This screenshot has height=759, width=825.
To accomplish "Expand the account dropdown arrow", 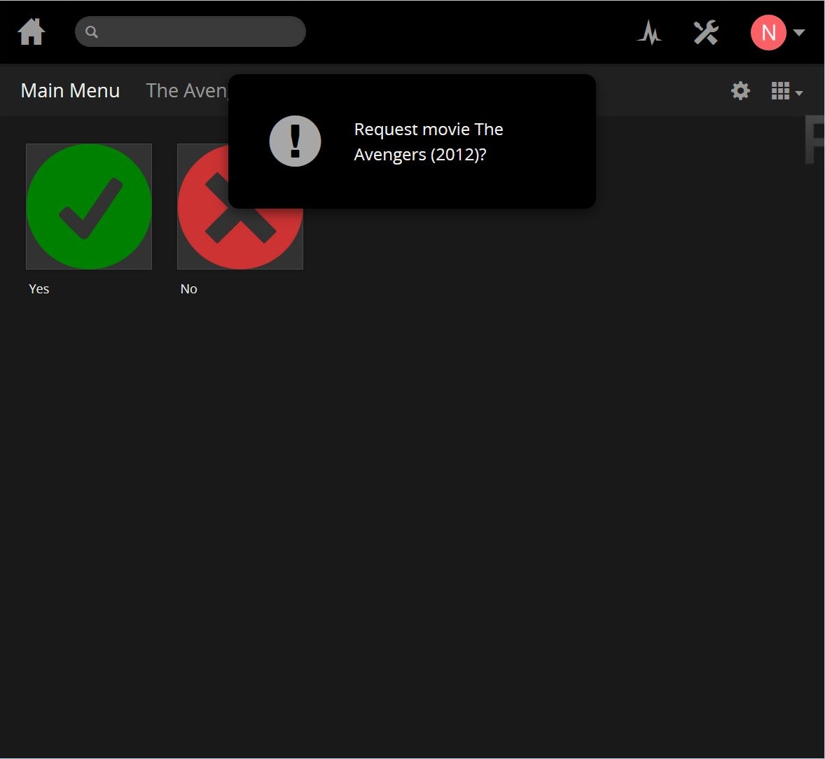I will pyautogui.click(x=798, y=33).
